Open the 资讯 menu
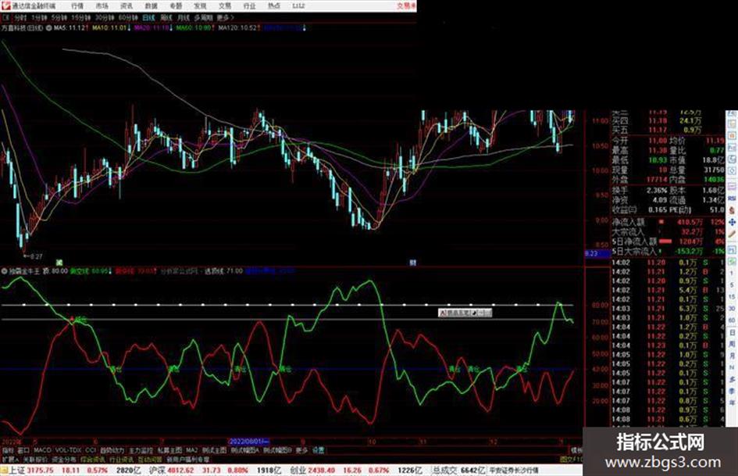 [x=127, y=6]
